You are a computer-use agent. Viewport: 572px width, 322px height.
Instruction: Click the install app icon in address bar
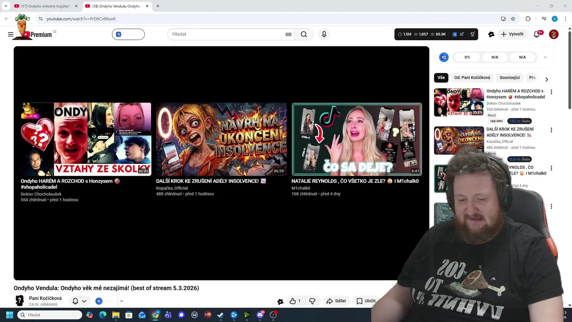(x=503, y=19)
